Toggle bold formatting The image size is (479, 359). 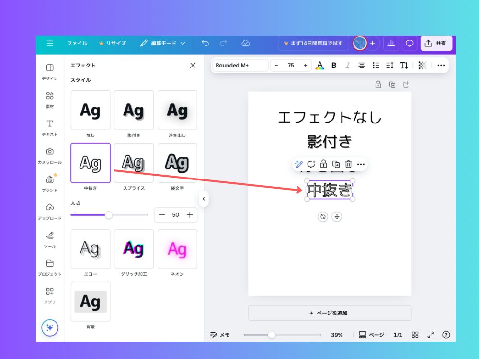click(334, 65)
